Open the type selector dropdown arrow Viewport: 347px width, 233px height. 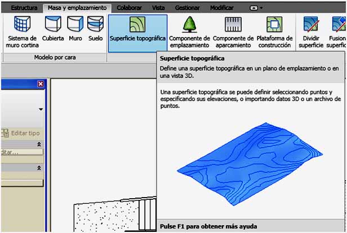tap(41, 109)
